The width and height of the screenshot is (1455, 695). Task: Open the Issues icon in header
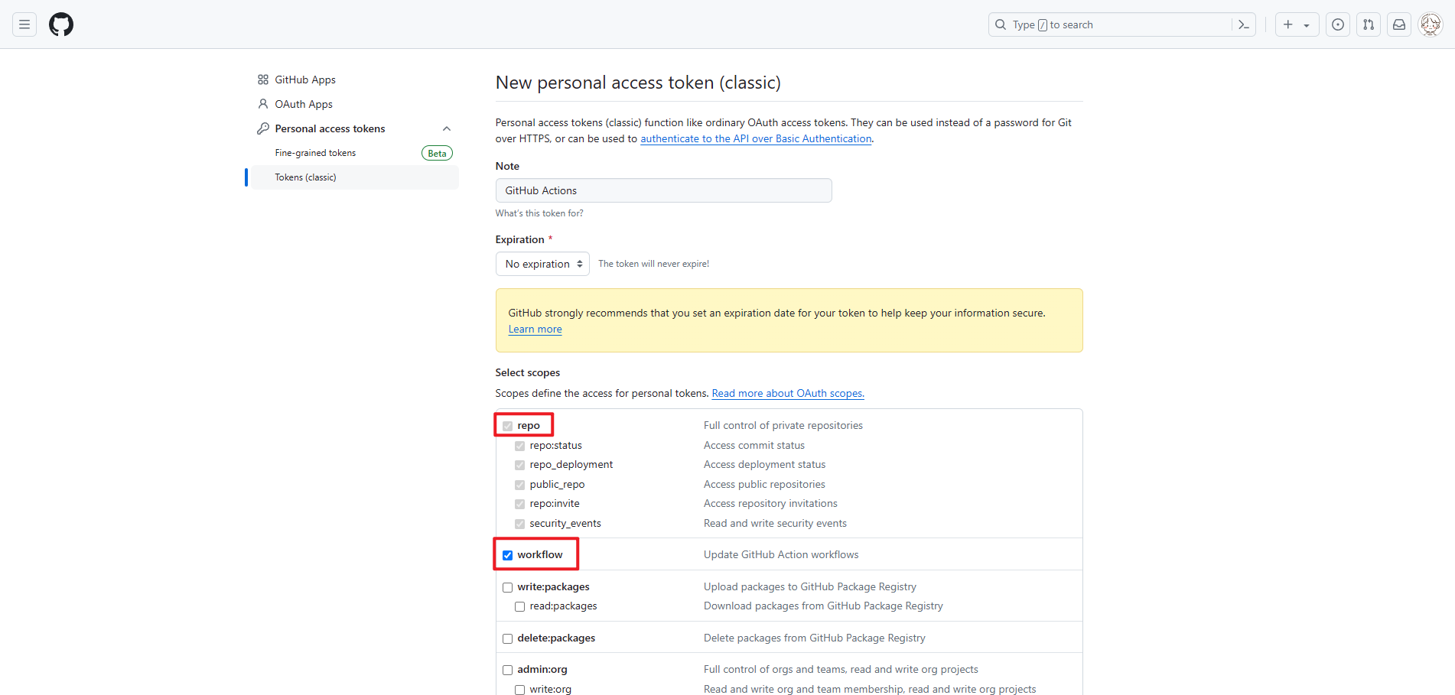coord(1338,24)
